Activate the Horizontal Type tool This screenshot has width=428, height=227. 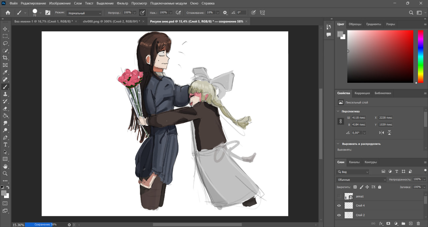(5, 145)
